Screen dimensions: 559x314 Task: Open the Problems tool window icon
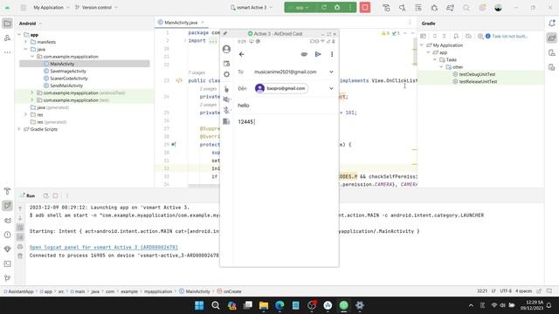point(7,235)
